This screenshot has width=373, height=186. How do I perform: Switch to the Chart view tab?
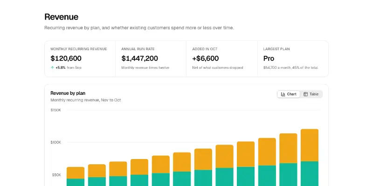(289, 94)
